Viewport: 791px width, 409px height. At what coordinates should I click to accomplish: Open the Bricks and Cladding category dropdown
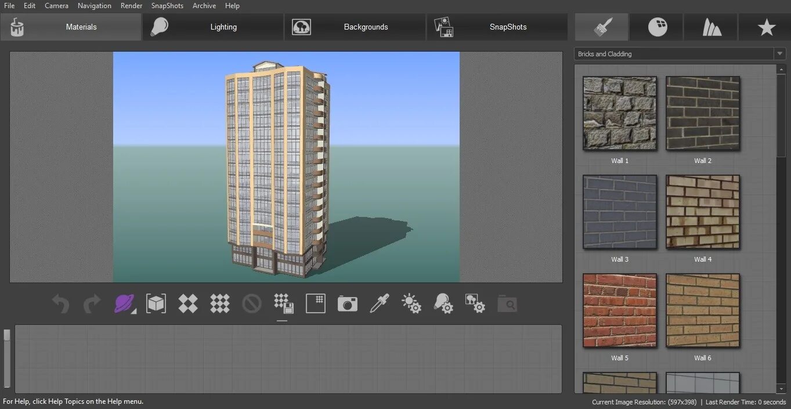pyautogui.click(x=680, y=54)
